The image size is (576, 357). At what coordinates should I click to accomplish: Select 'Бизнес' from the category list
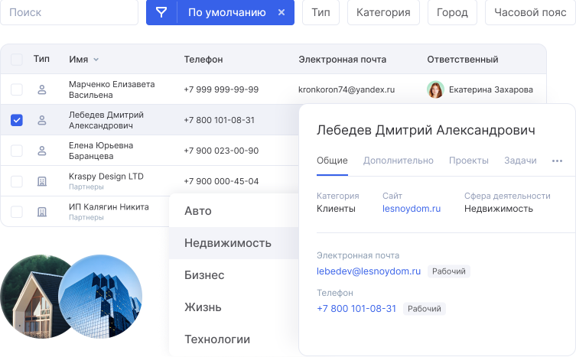tap(204, 275)
